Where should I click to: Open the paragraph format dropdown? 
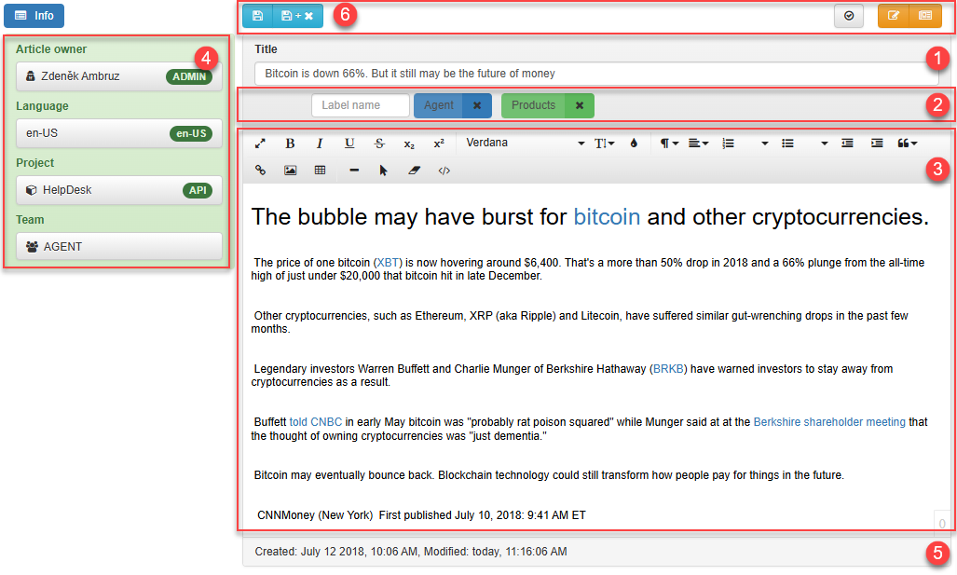(669, 144)
